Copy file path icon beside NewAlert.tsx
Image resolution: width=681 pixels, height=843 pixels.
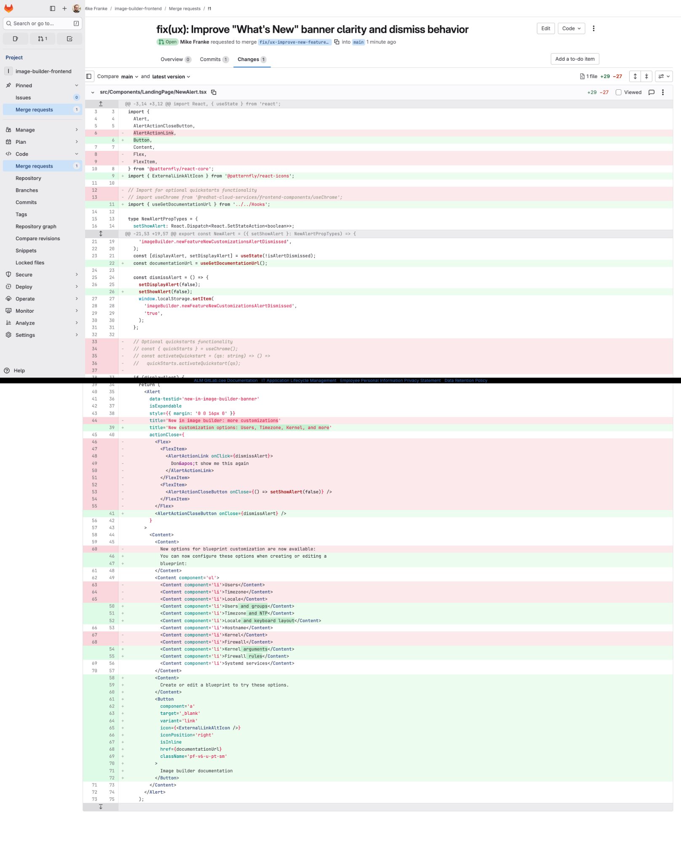click(x=214, y=92)
